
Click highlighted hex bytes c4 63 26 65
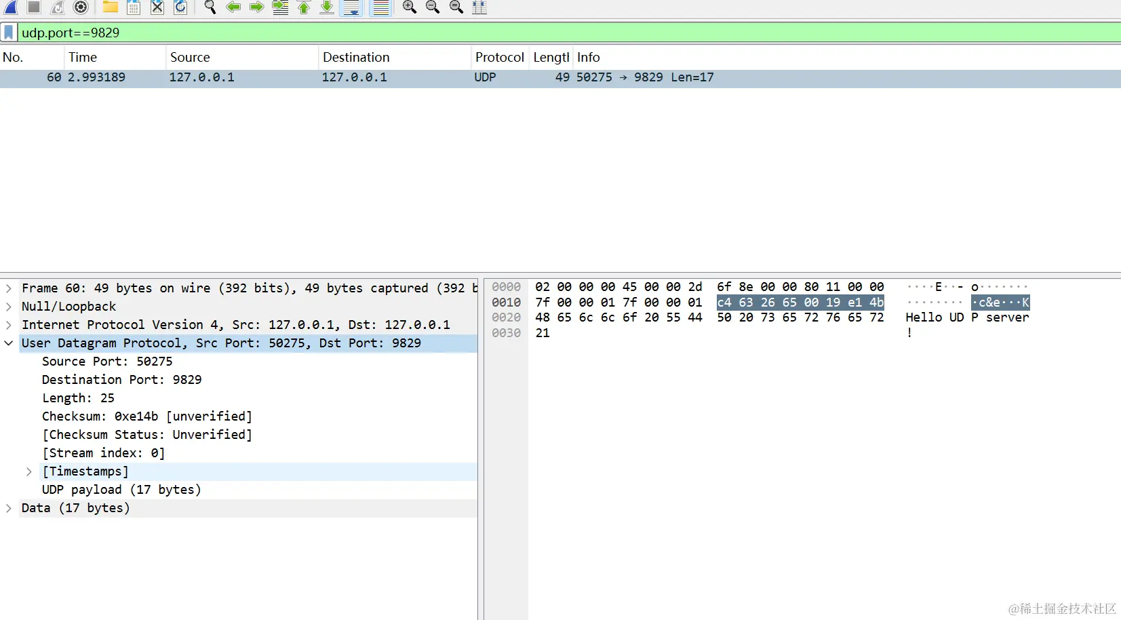pyautogui.click(x=757, y=303)
